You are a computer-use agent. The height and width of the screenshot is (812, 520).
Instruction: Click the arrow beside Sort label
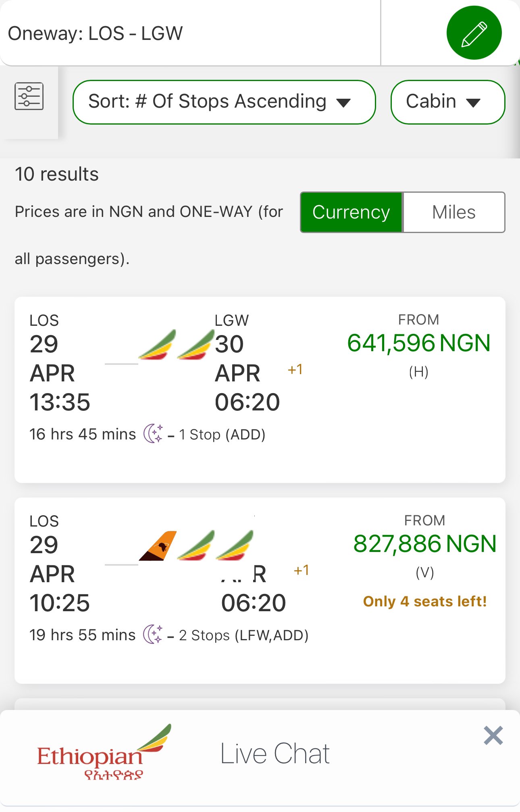pyautogui.click(x=344, y=103)
